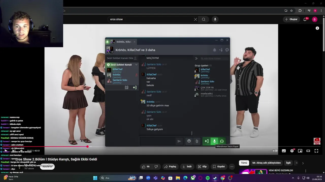Select the Tümü filter chip
325x182 pixels.
click(244, 163)
